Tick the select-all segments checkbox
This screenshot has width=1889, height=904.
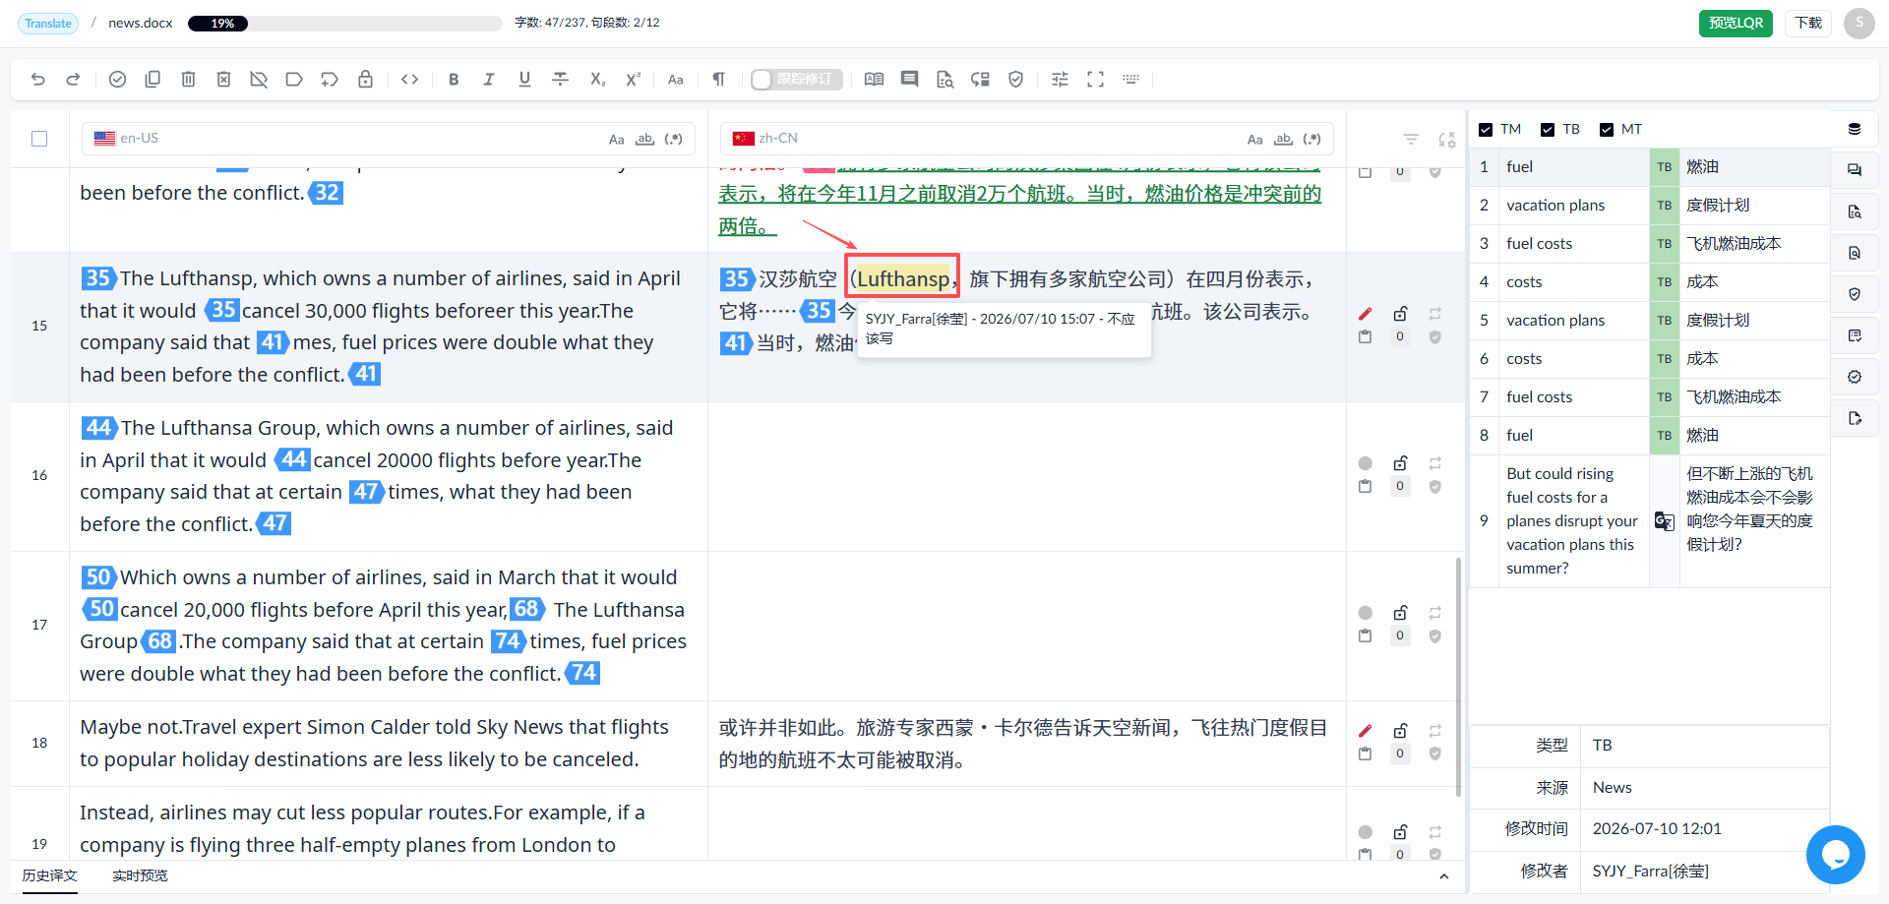click(39, 139)
